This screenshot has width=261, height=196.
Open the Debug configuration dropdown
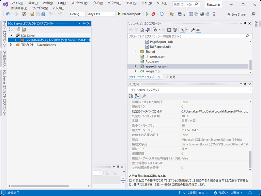click(77, 14)
